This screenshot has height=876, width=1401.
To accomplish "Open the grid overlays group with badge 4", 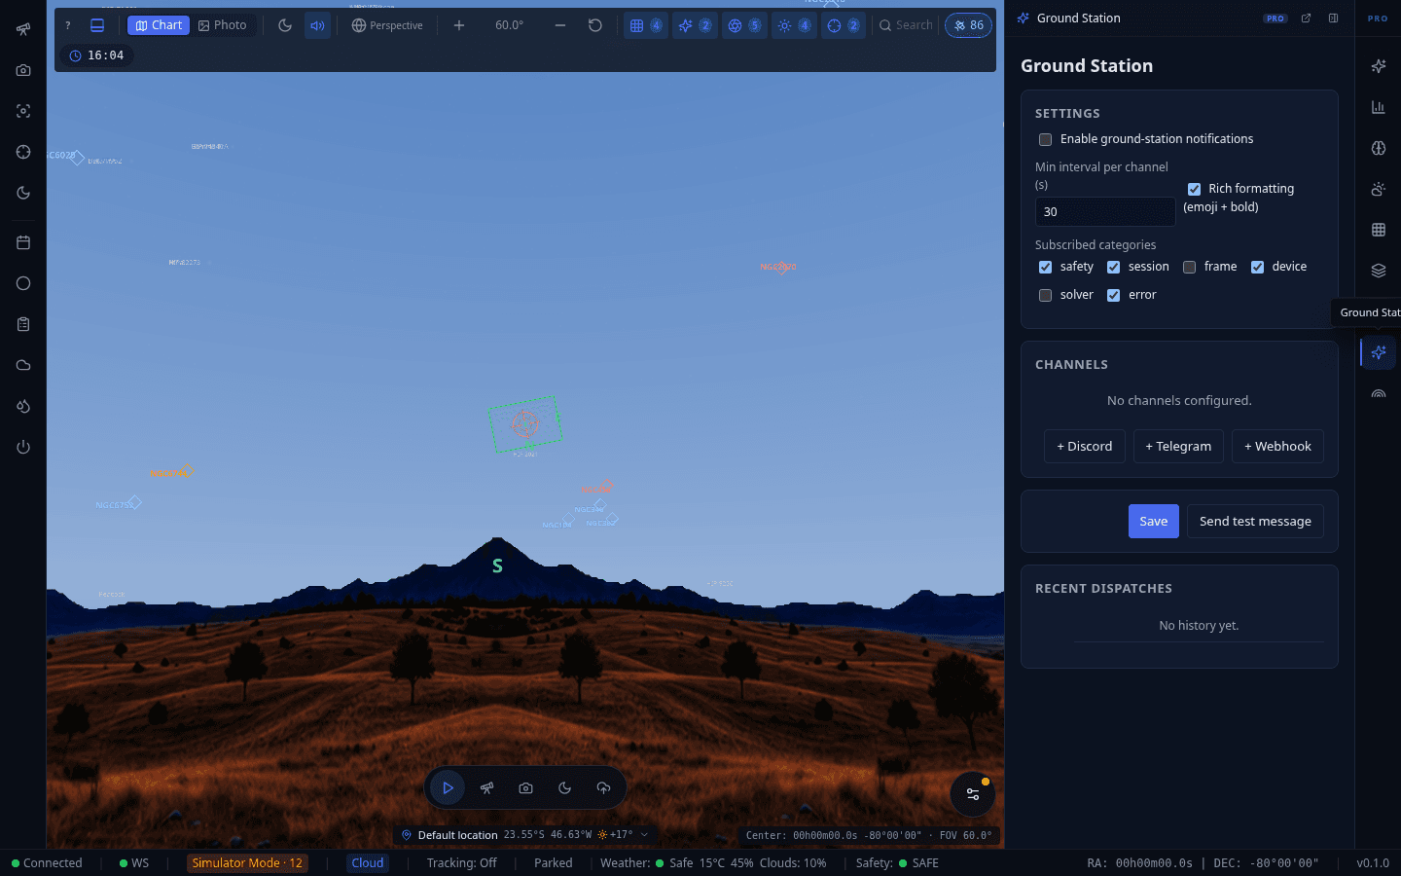I will 646,25.
